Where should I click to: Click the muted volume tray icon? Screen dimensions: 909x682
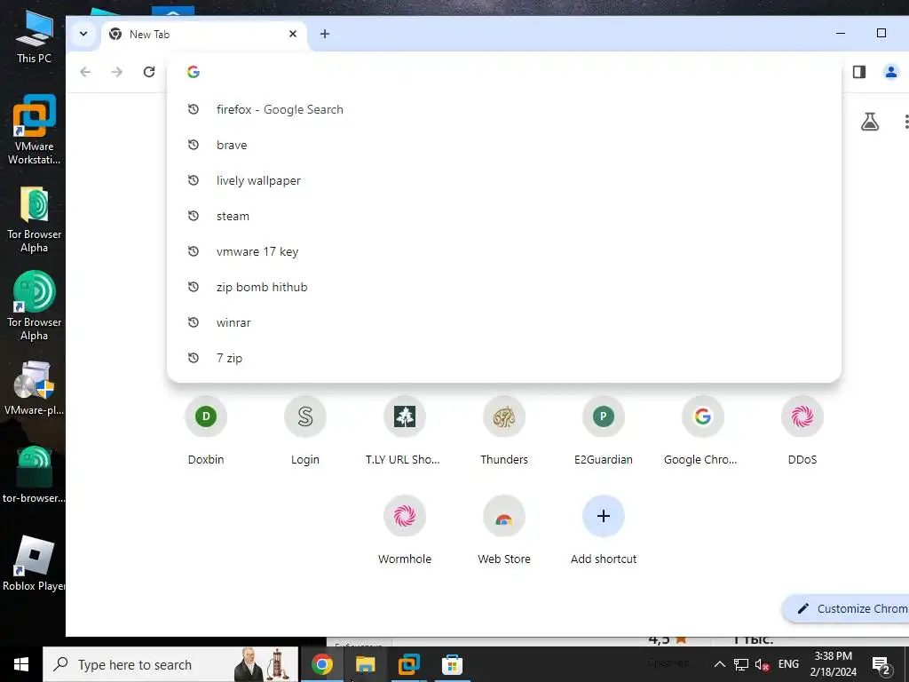[x=762, y=664]
